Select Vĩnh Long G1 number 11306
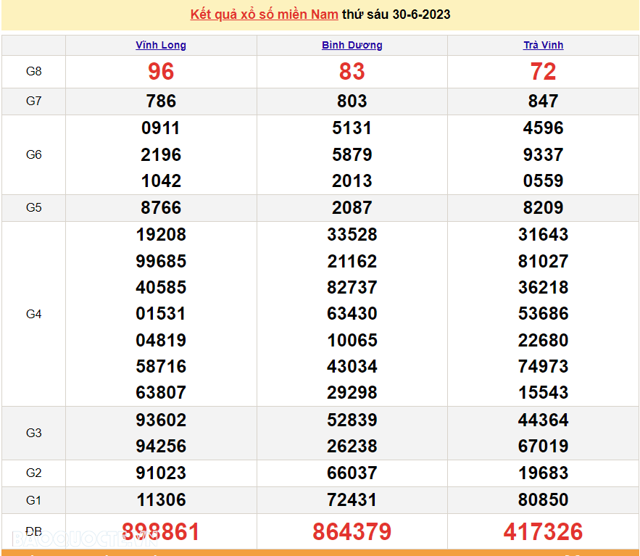 pos(161,500)
